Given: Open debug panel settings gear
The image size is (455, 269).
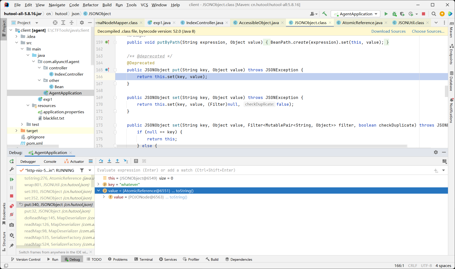Looking at the screenshot, I should pyautogui.click(x=436, y=152).
